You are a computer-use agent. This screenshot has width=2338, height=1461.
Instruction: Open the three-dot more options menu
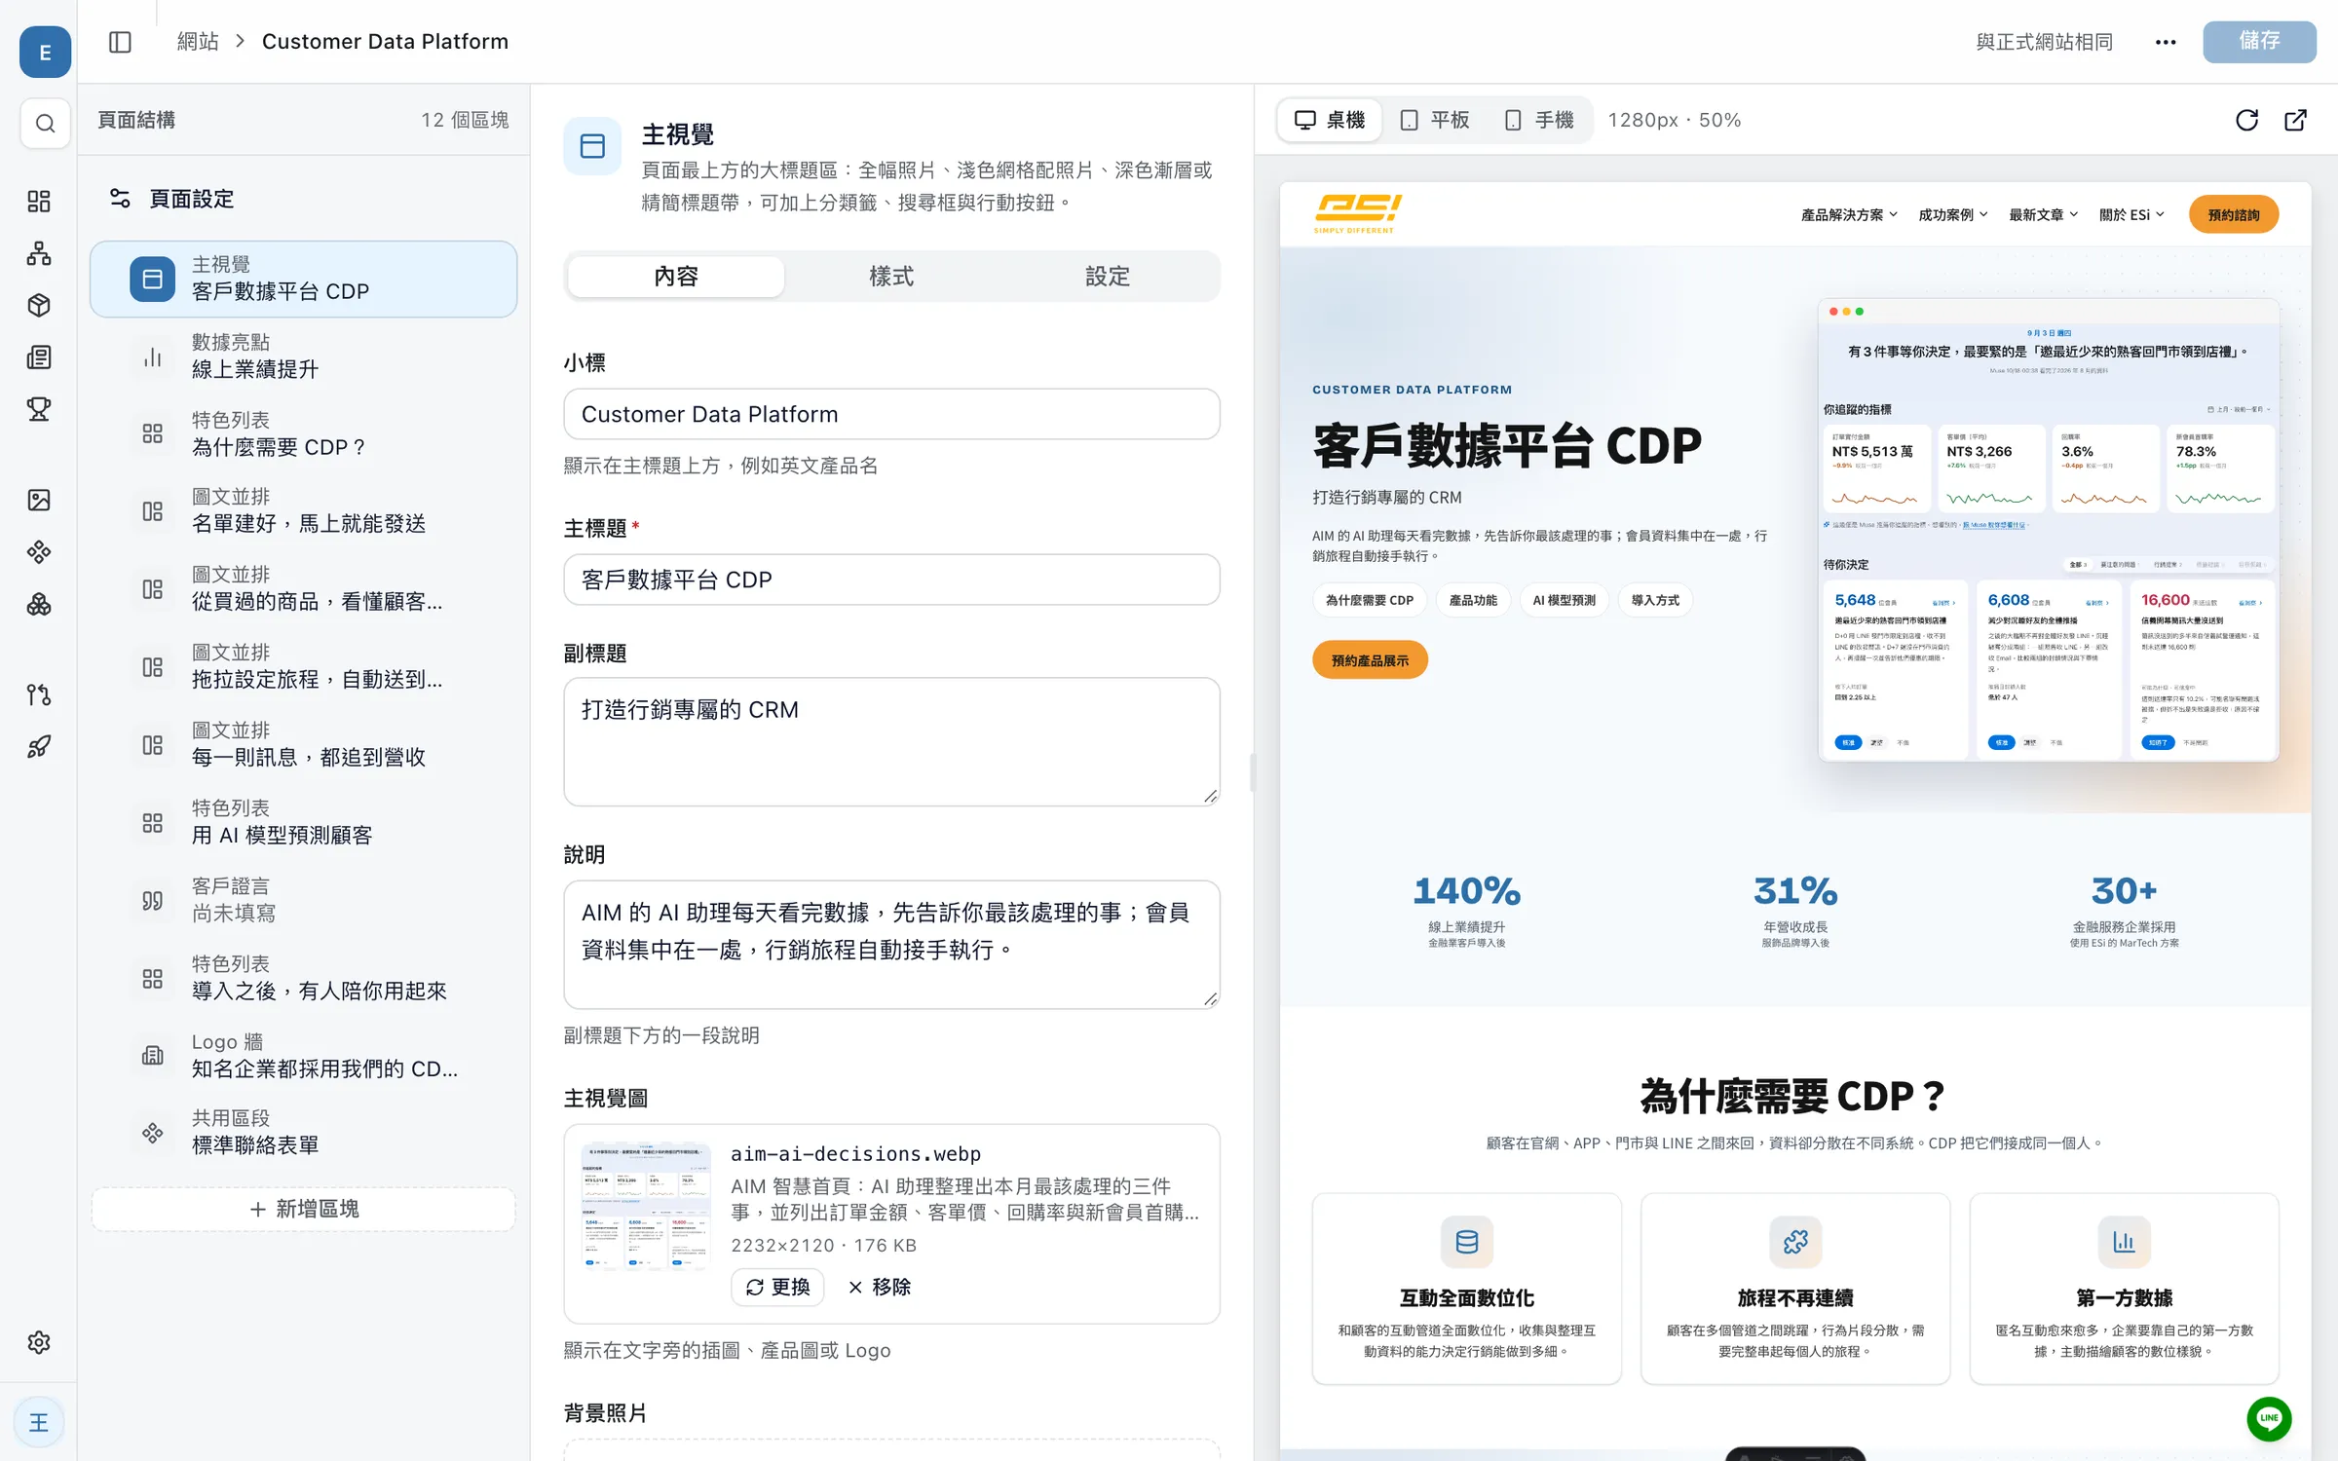click(x=2166, y=42)
